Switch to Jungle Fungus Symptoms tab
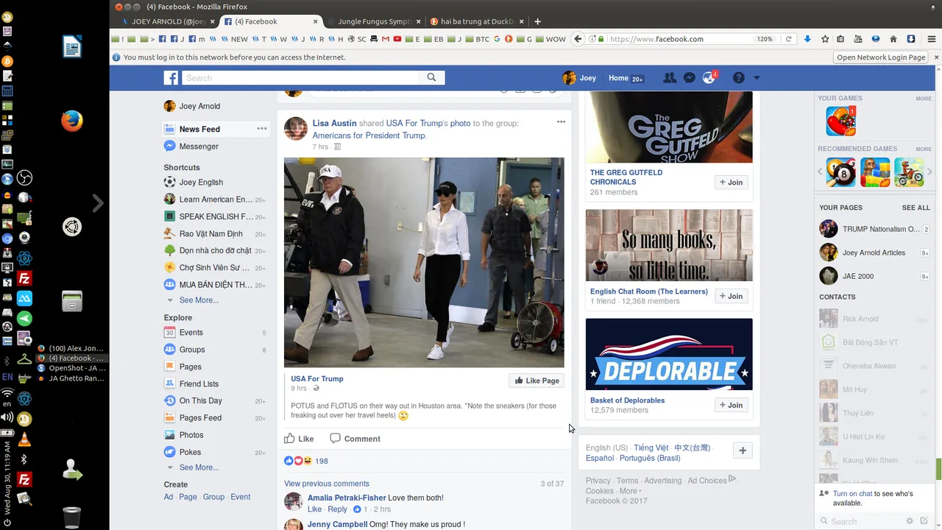 click(x=373, y=21)
